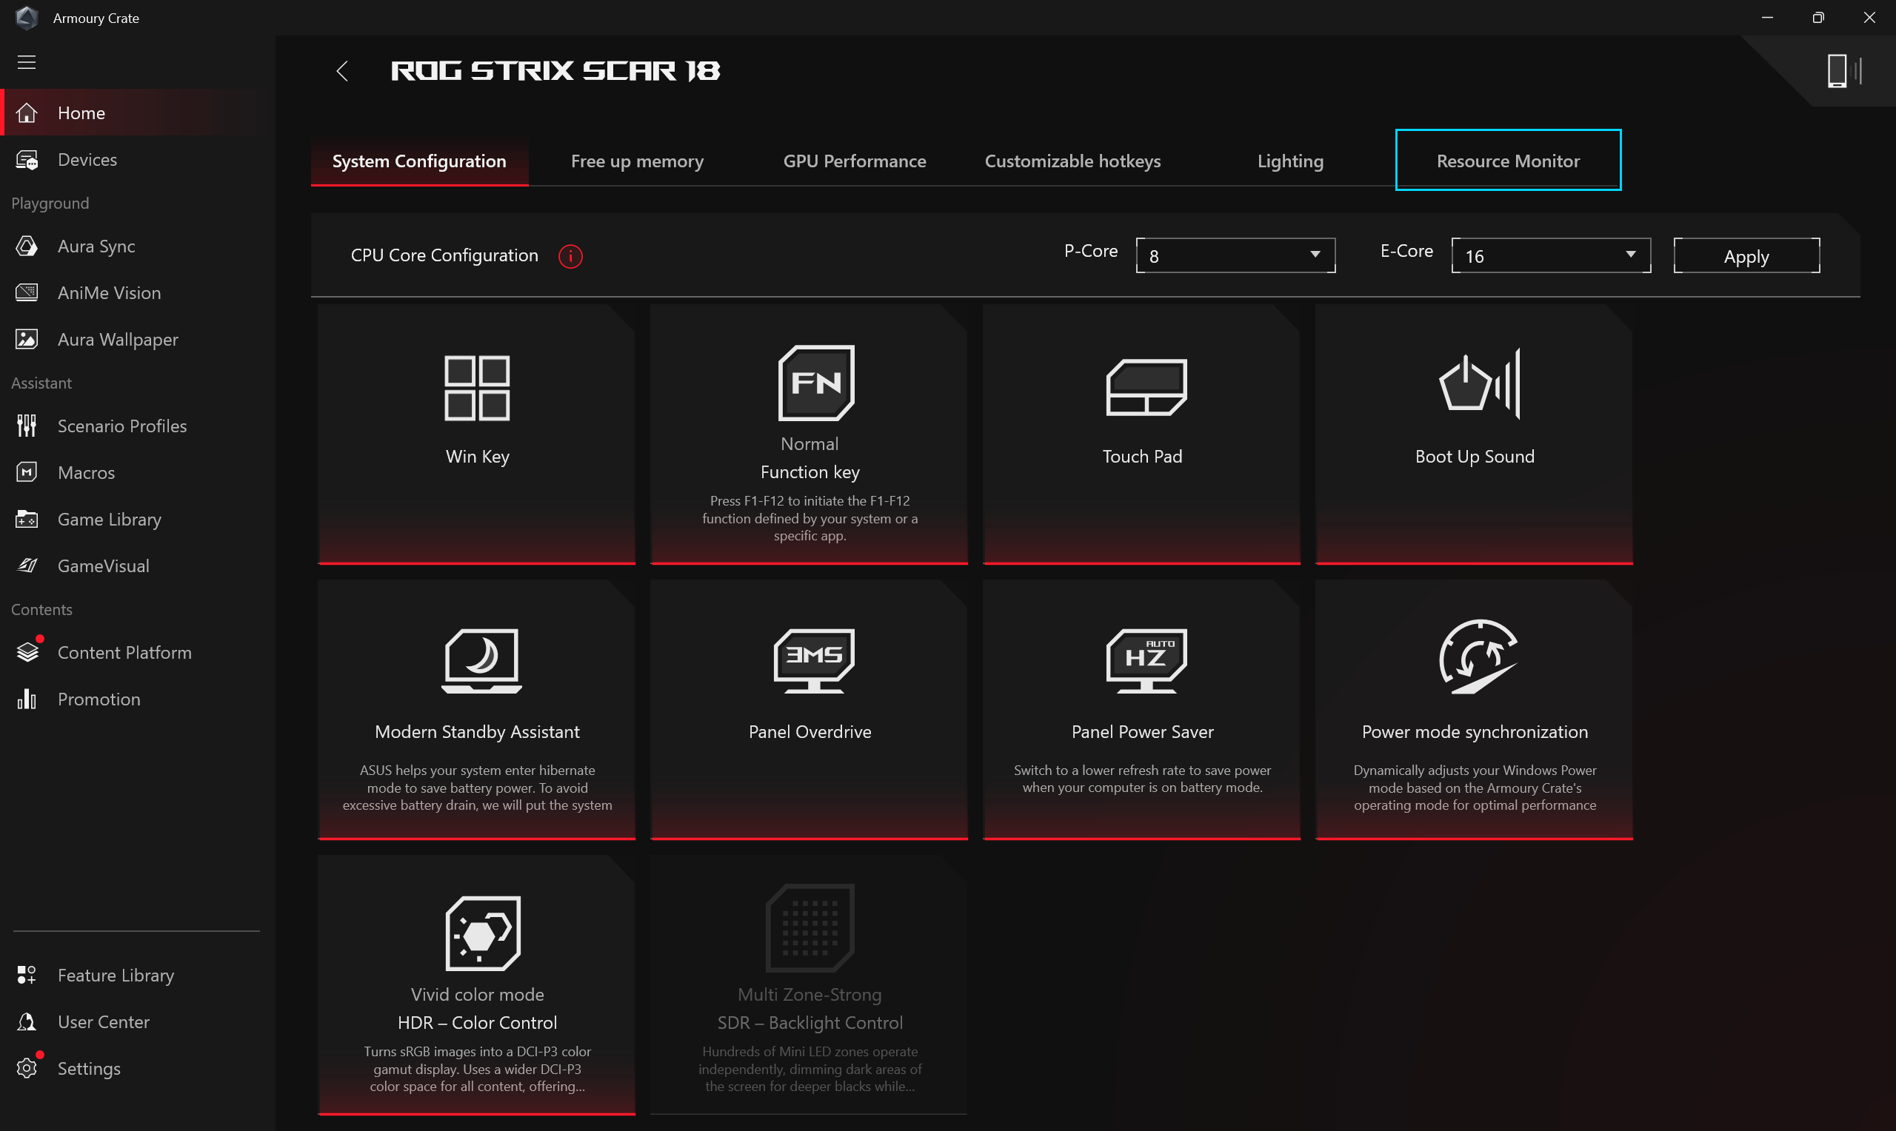Open Promotion in the sidebar
Image resolution: width=1896 pixels, height=1131 pixels.
point(137,699)
